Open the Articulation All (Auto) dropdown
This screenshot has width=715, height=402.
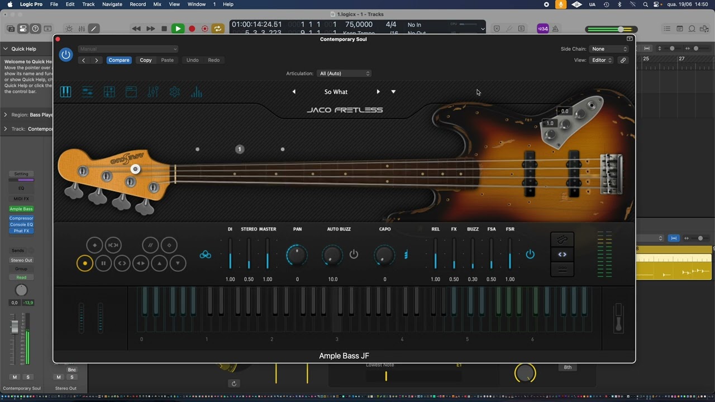pyautogui.click(x=344, y=74)
